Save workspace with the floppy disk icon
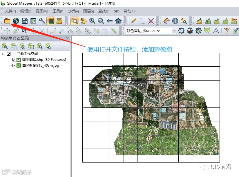The height and width of the screenshot is (177, 239). (x=25, y=21)
